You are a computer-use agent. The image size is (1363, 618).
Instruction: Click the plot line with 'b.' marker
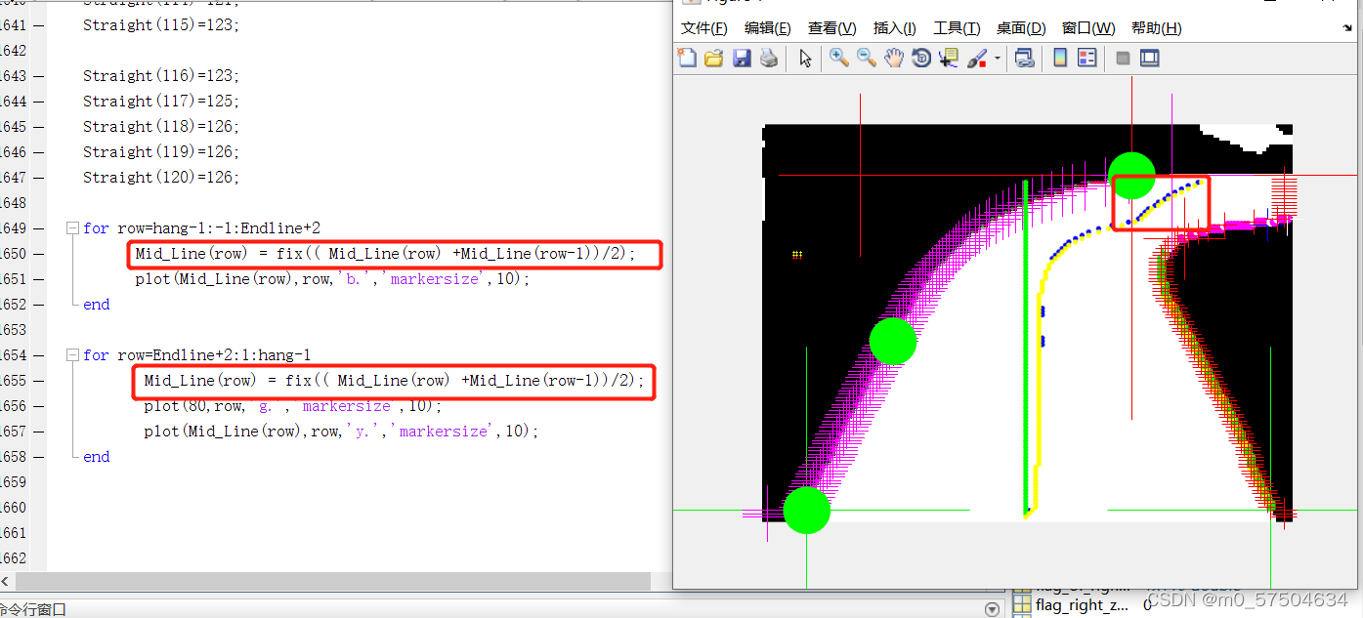tap(332, 278)
